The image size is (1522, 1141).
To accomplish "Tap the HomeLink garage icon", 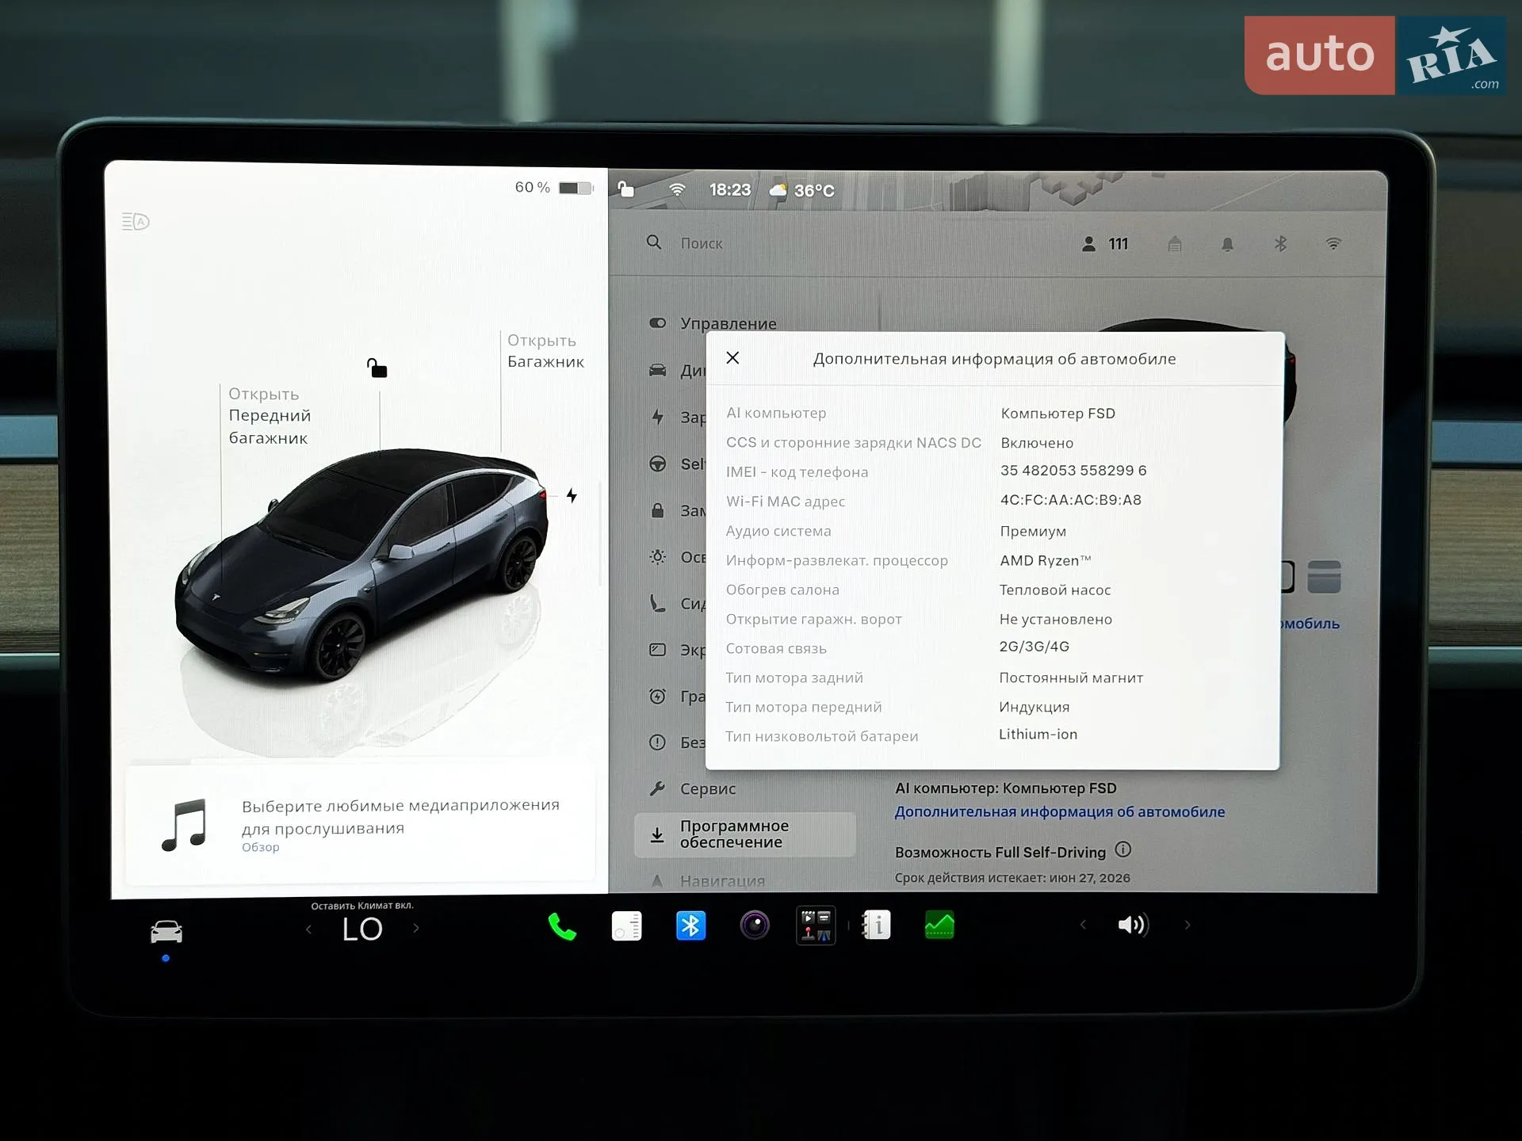I will (1175, 244).
